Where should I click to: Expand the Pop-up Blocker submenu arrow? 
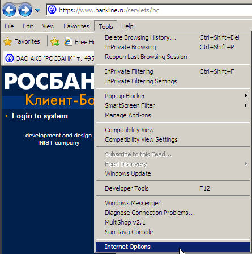pos(246,96)
